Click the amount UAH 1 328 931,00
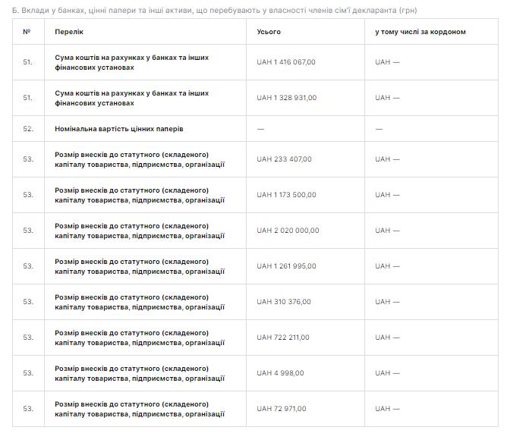This screenshot has height=446, width=507. [286, 98]
